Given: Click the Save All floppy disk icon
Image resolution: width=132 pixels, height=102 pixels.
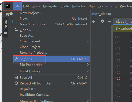Looking at the screenshot, I should pyautogui.click(x=16, y=77).
